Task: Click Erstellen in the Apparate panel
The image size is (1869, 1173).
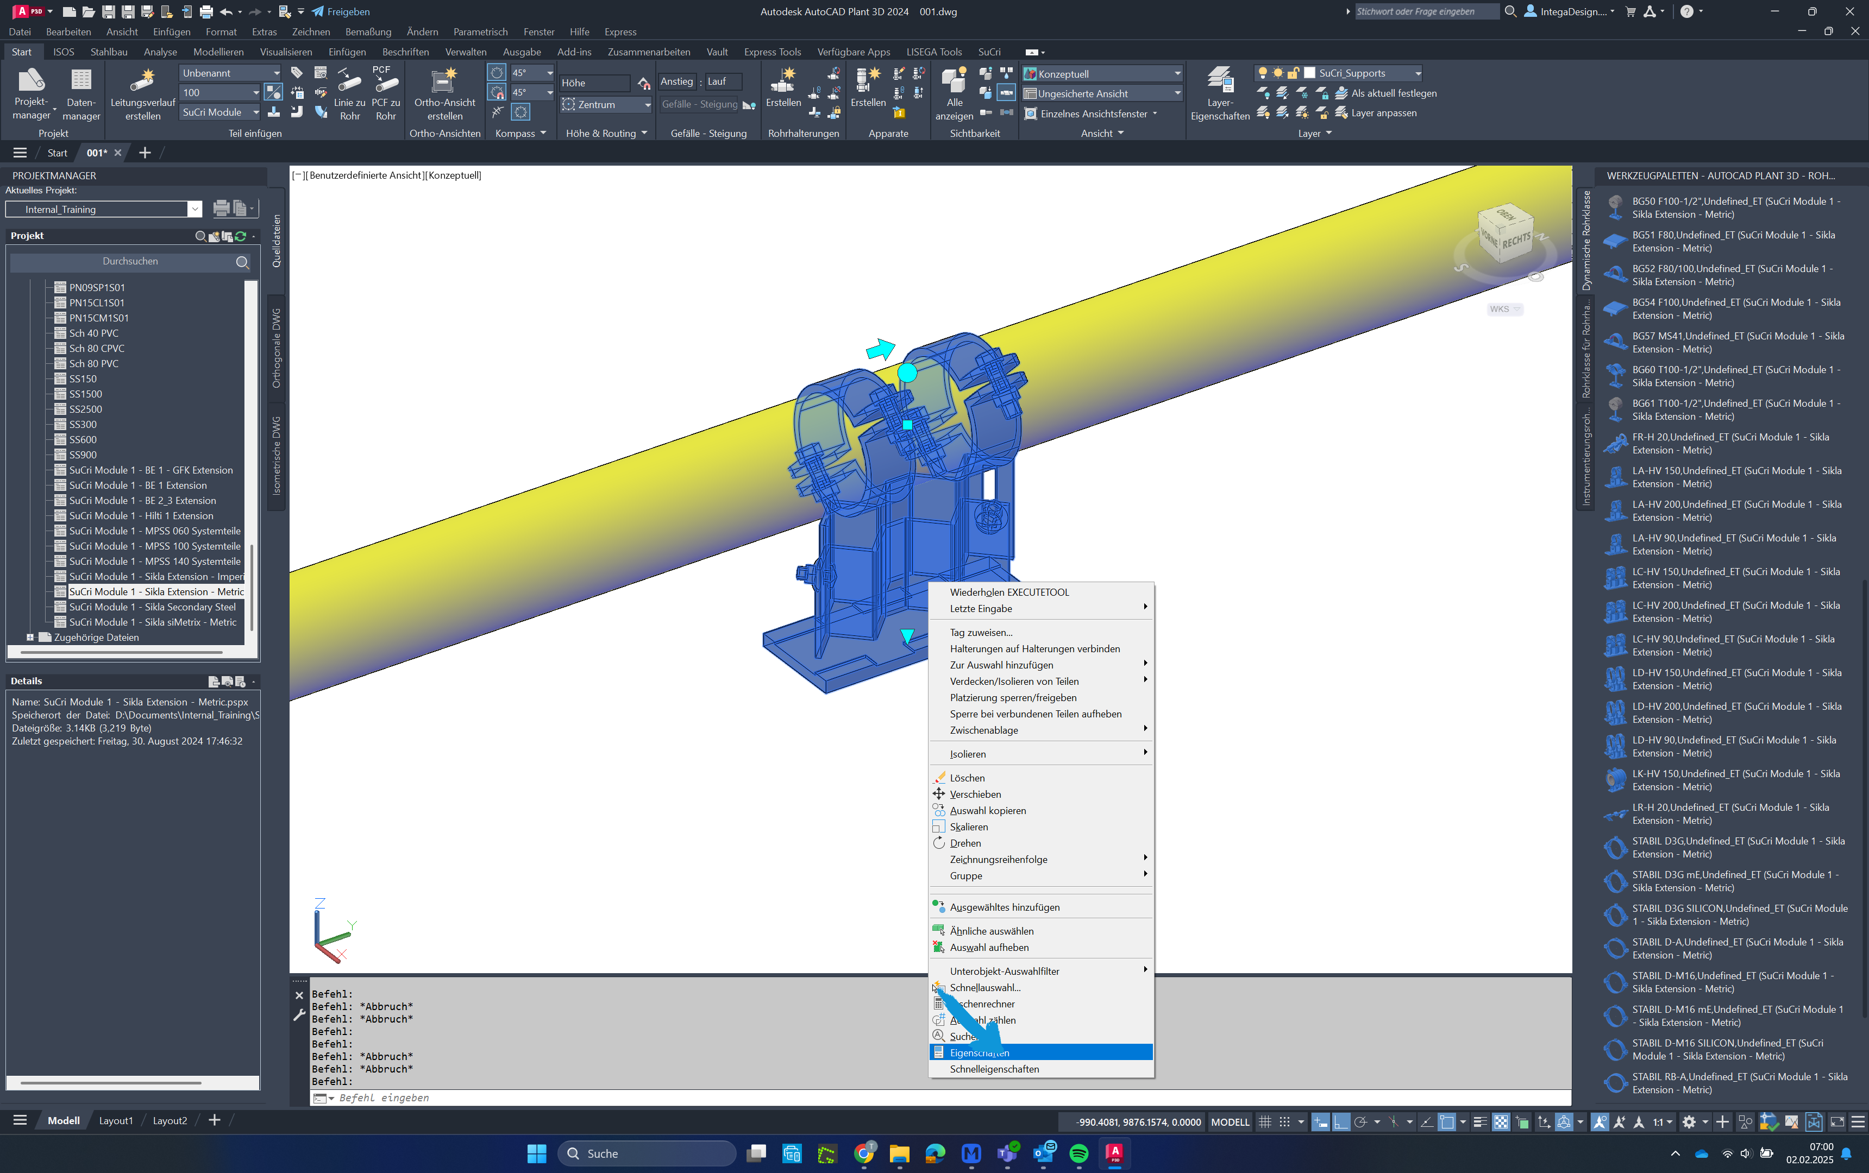Action: pyautogui.click(x=868, y=87)
